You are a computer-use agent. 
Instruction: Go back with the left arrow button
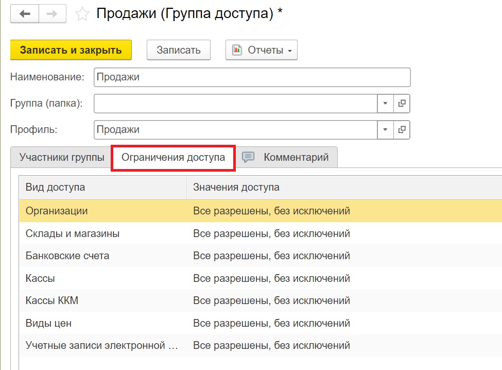(x=25, y=14)
